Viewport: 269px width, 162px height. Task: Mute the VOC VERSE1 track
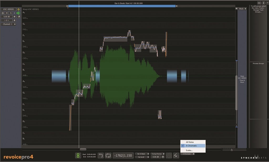click(7, 13)
